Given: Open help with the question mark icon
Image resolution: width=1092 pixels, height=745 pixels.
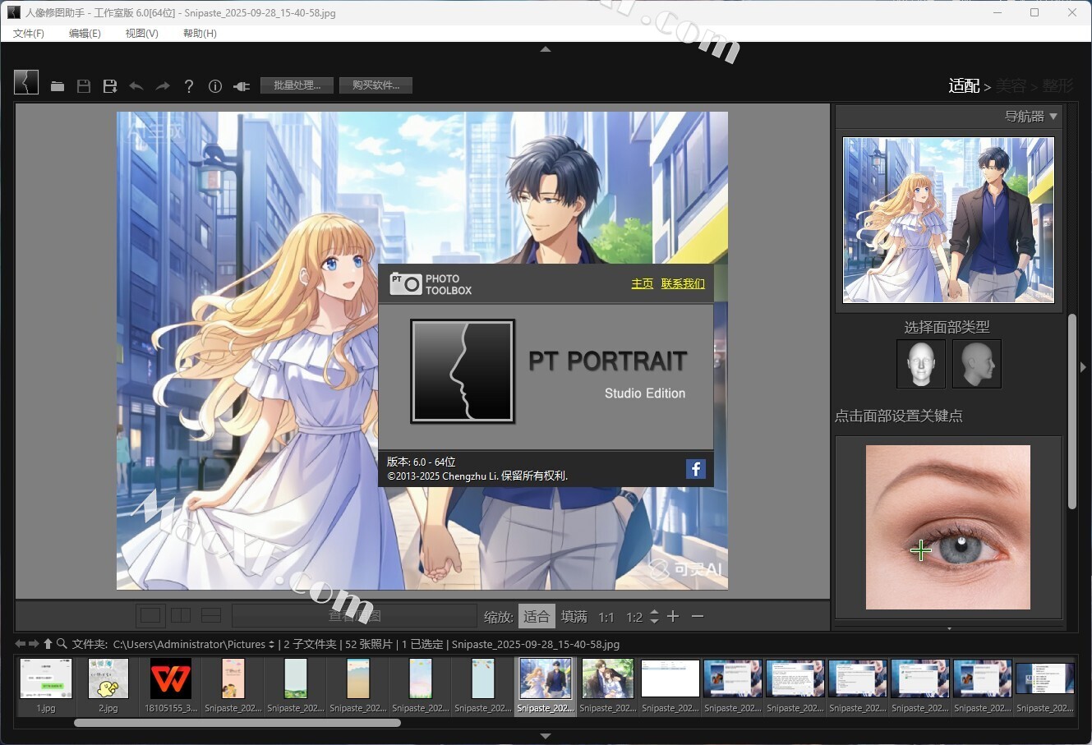Looking at the screenshot, I should [189, 86].
